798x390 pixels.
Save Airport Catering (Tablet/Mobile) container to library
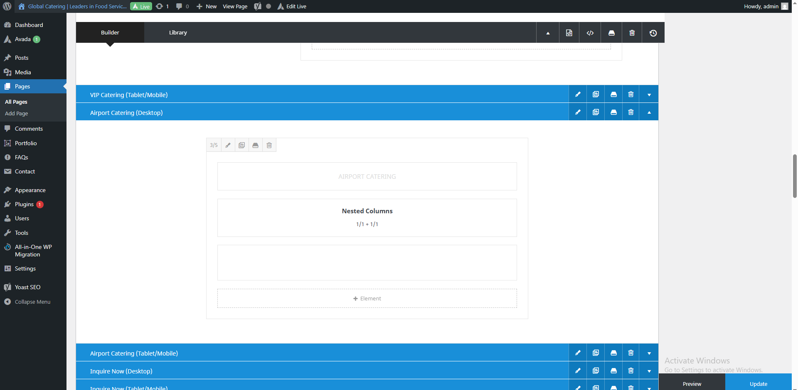[x=613, y=353]
